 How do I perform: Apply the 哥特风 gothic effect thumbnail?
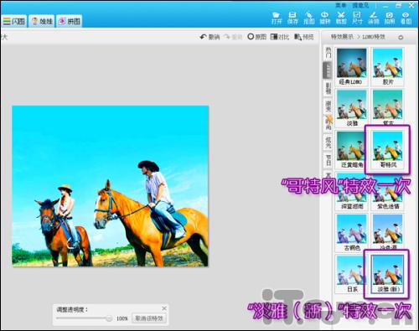387,149
